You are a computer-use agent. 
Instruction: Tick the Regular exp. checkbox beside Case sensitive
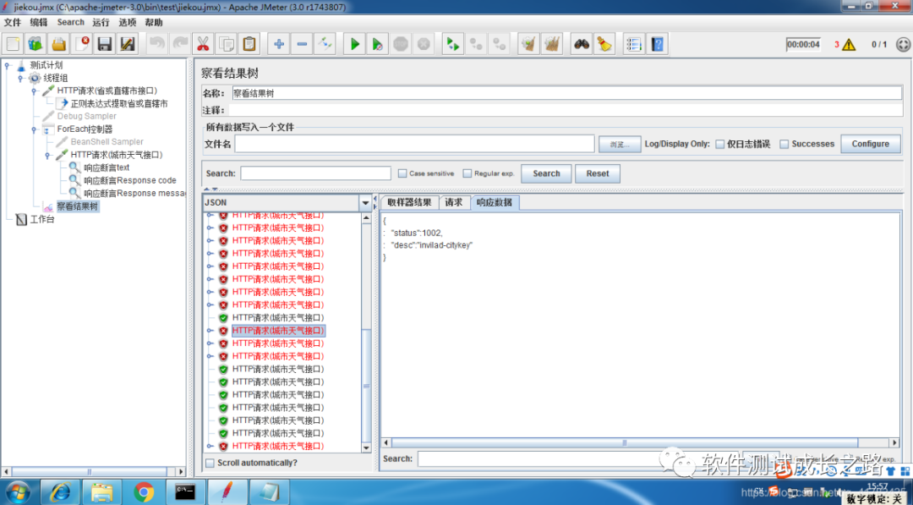pyautogui.click(x=467, y=173)
